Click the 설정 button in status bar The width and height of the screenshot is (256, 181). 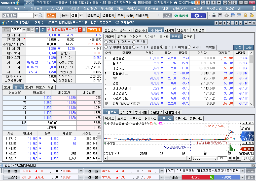(x=251, y=177)
